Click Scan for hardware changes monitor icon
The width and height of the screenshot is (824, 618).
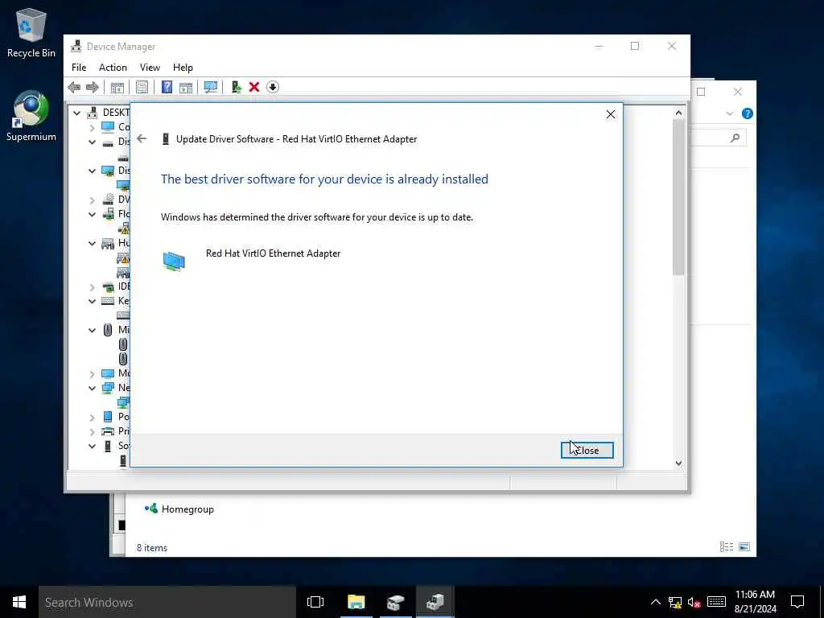click(x=211, y=87)
